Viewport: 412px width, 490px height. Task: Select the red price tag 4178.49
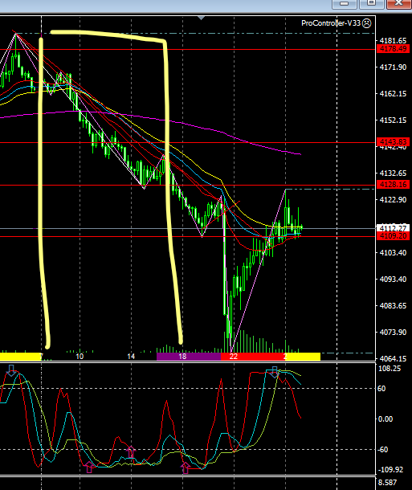point(393,49)
